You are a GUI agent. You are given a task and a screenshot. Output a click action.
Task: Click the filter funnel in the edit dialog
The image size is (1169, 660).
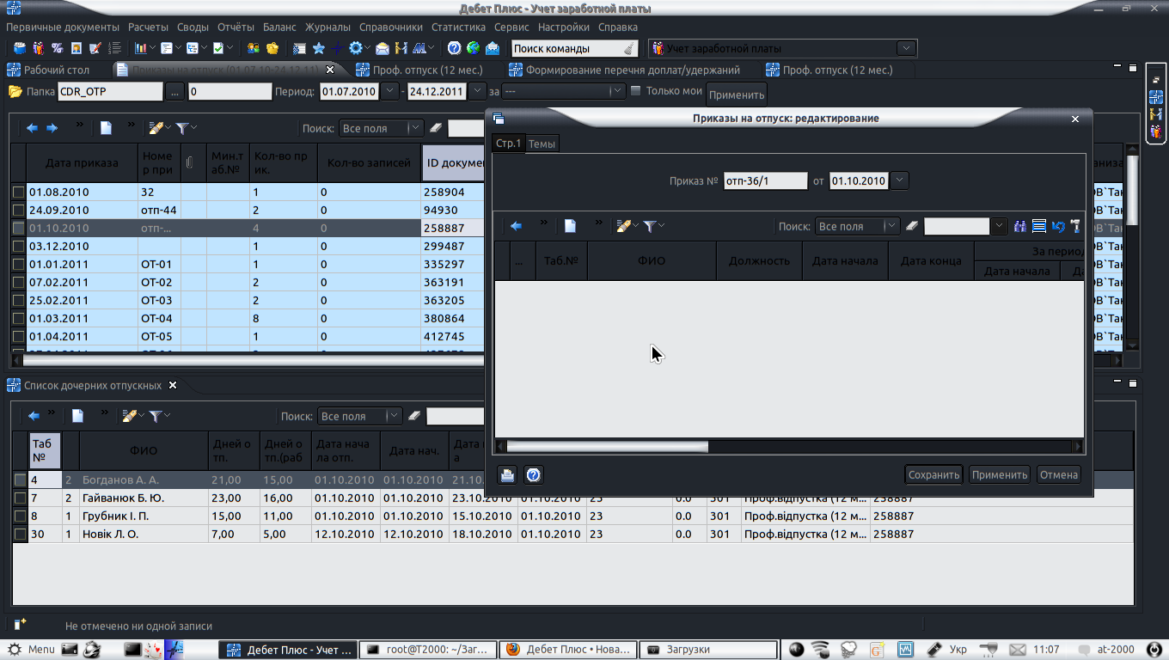[651, 226]
